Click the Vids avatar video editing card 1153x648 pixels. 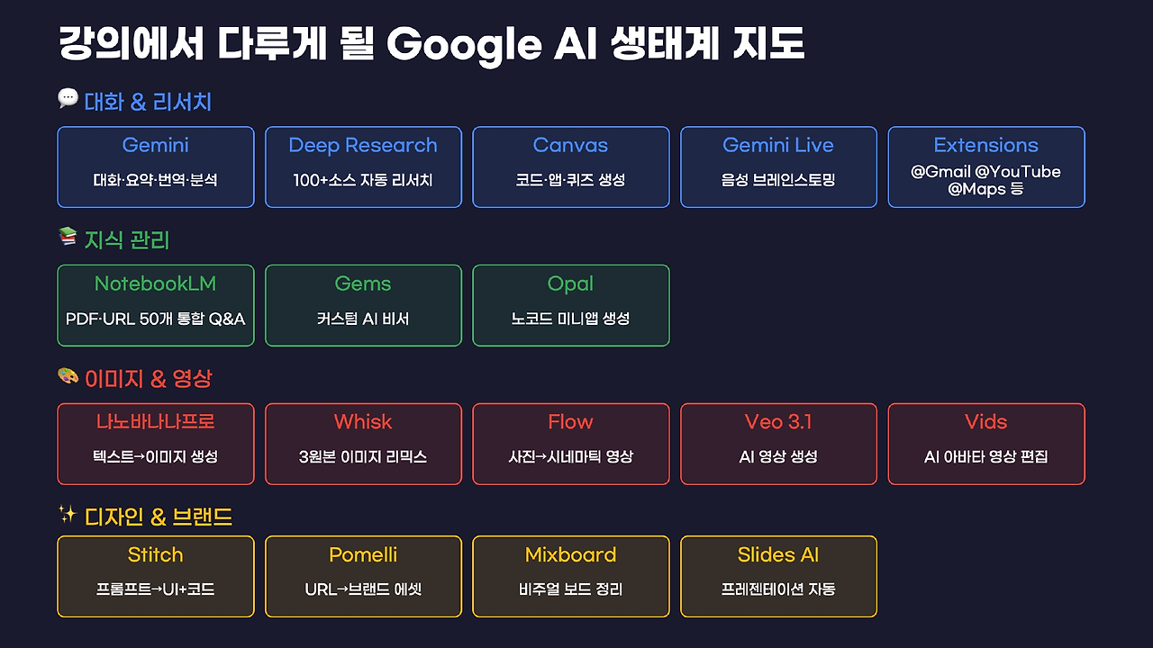point(986,445)
